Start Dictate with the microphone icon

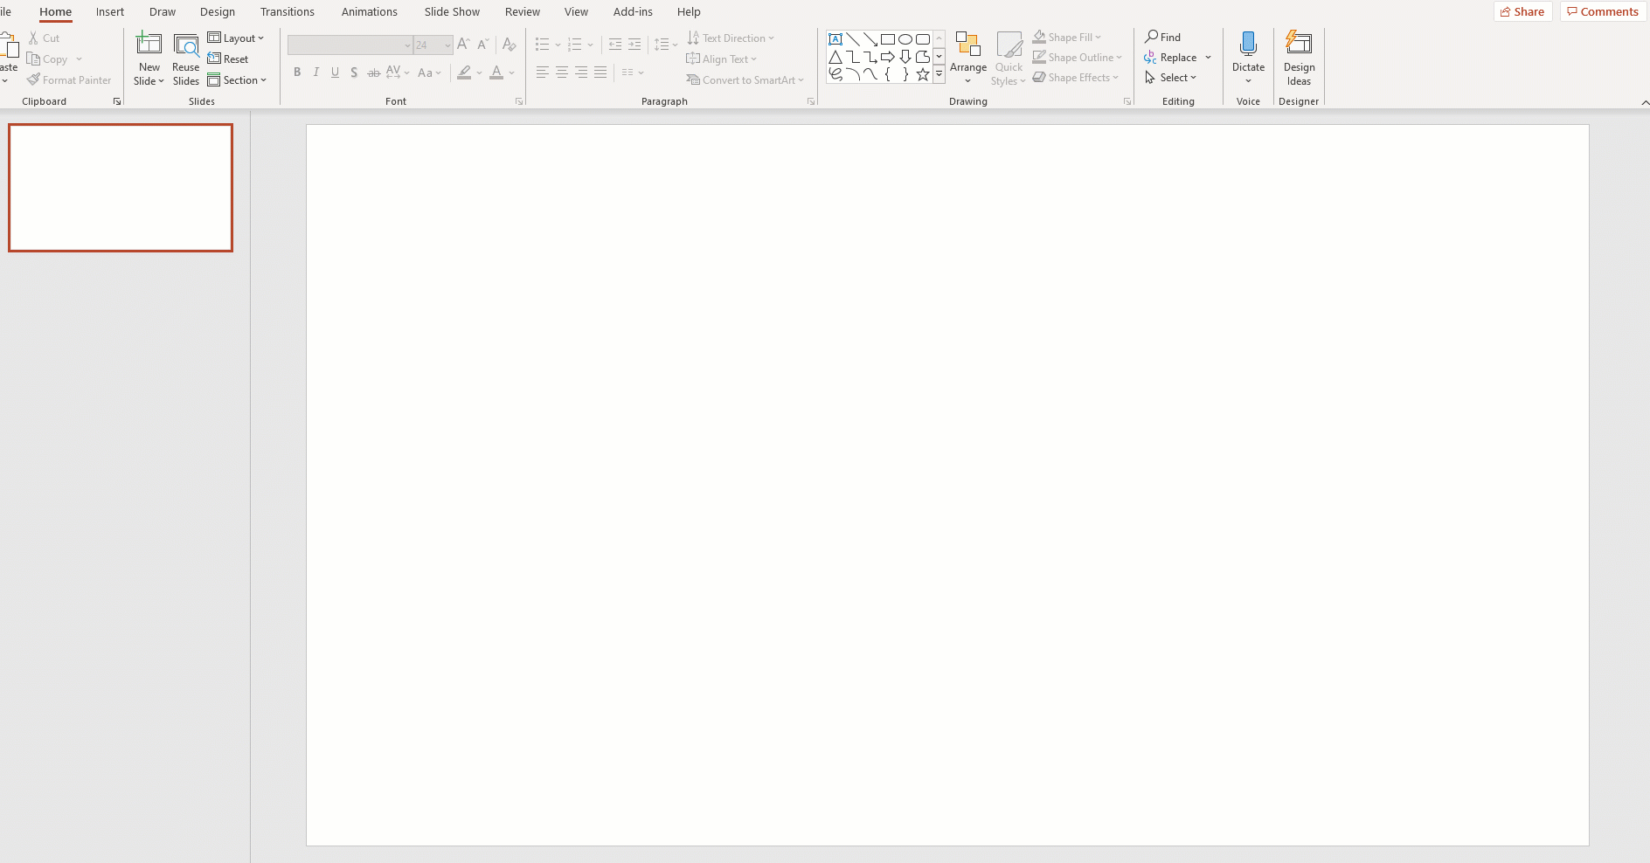pyautogui.click(x=1248, y=45)
